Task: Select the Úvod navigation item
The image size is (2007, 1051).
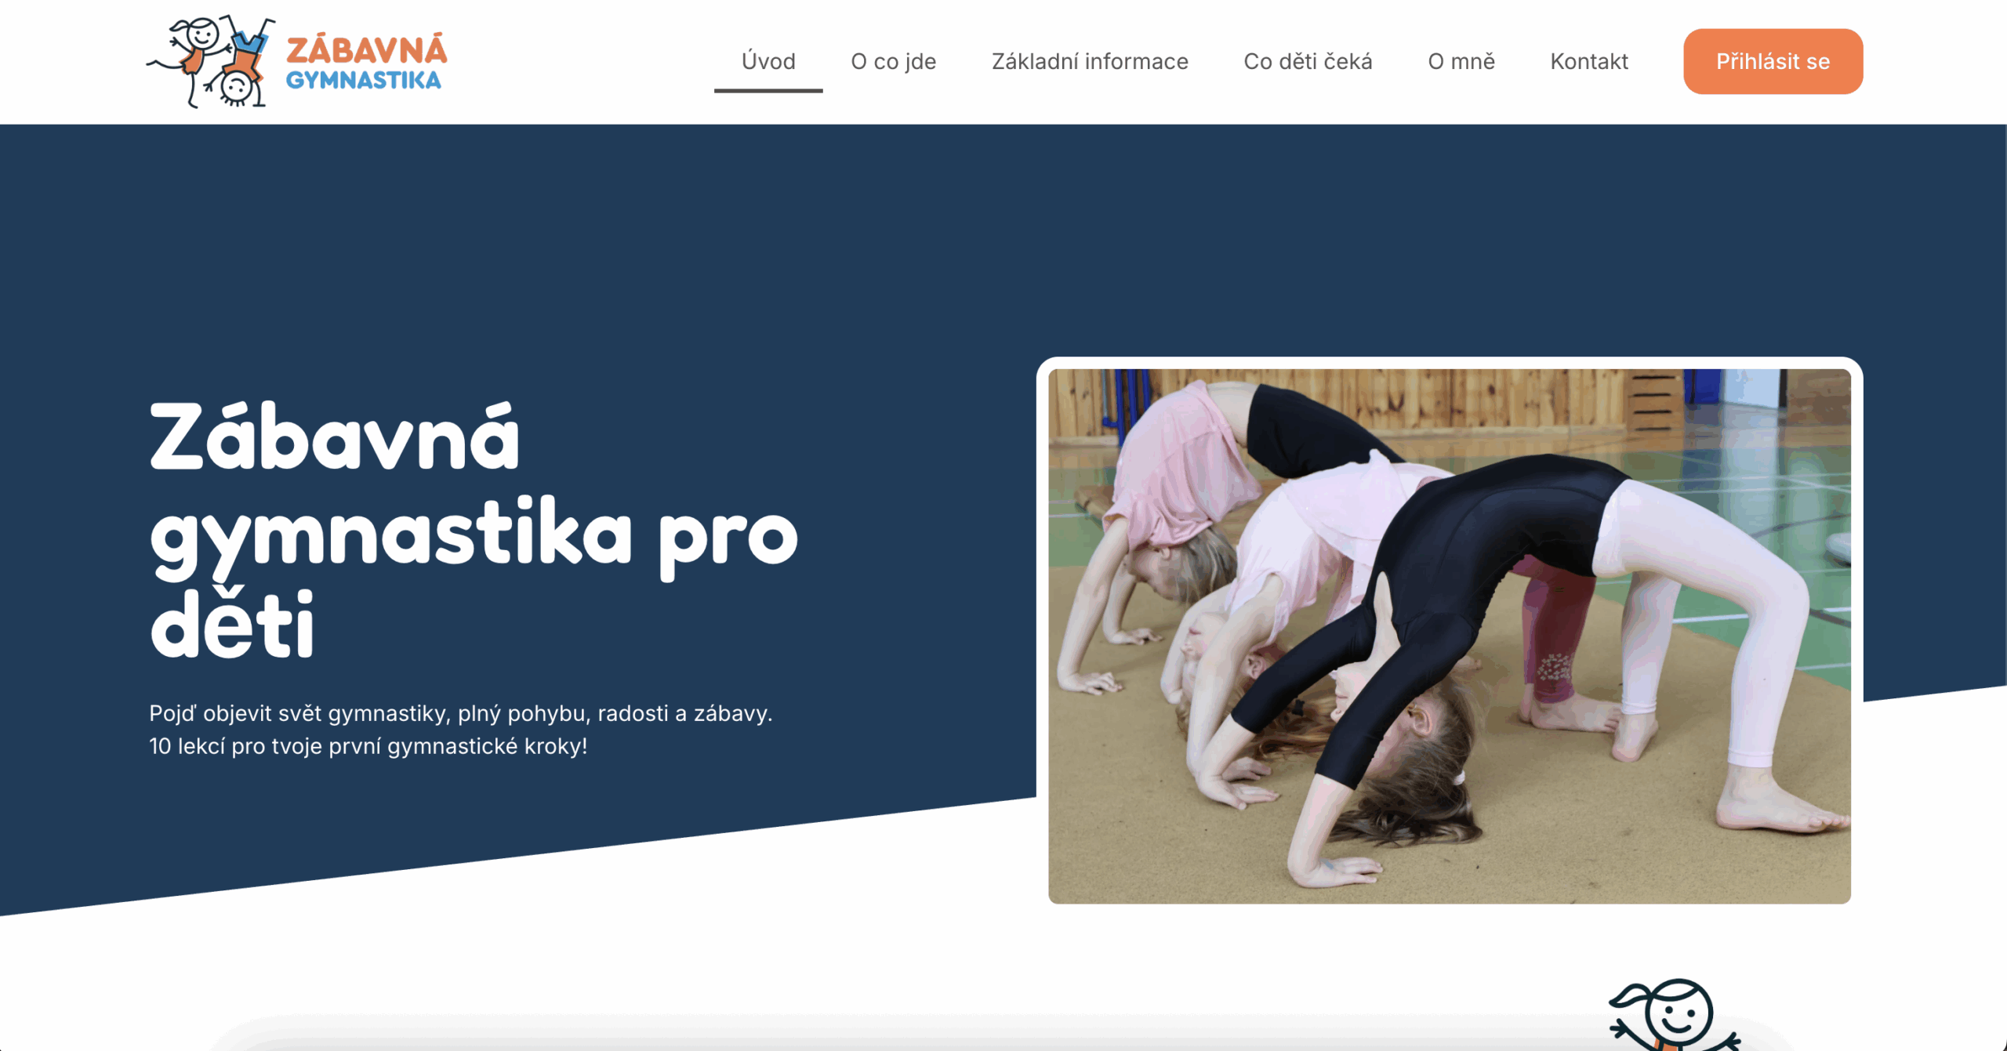Action: pyautogui.click(x=768, y=61)
